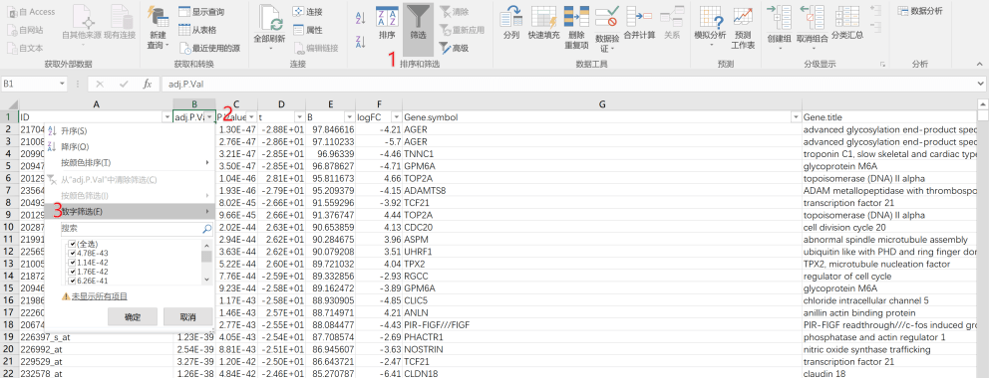Click 删除重复项 remove duplicates icon

576,16
